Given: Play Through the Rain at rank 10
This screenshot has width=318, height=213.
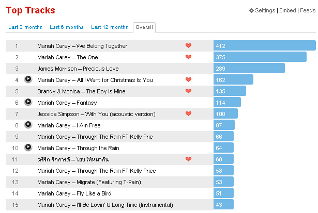Looking at the screenshot, I should click(28, 147).
